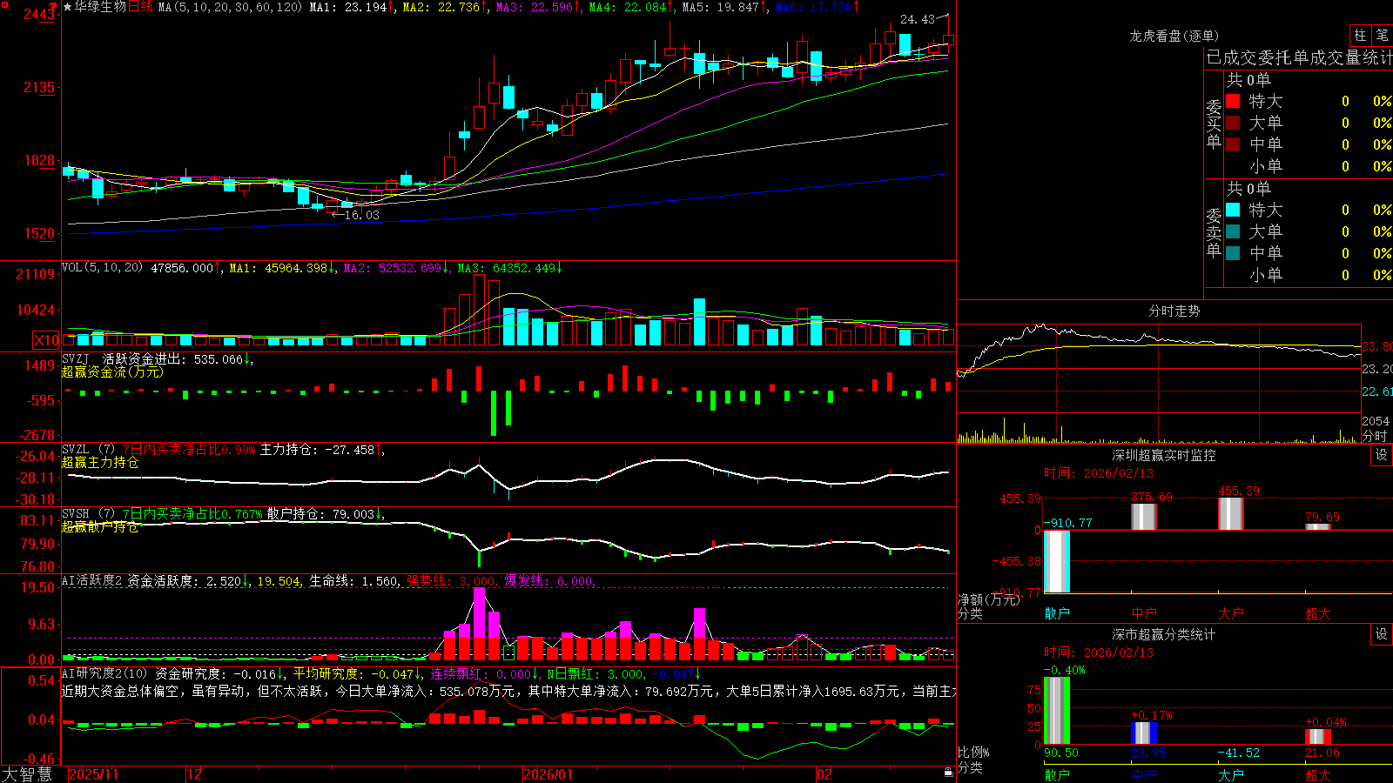
Task: Click the teal 中单 sell-order swatch
Action: point(1233,253)
